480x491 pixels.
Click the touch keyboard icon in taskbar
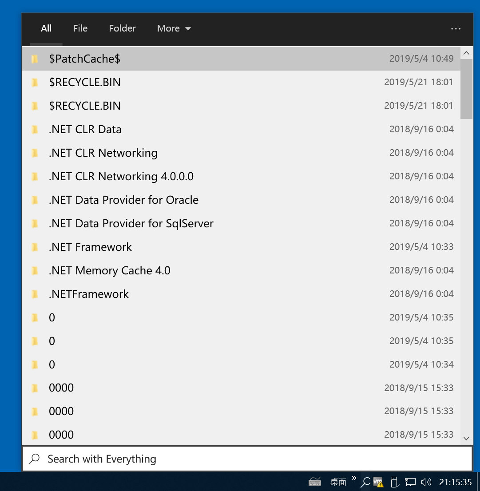[x=315, y=482]
